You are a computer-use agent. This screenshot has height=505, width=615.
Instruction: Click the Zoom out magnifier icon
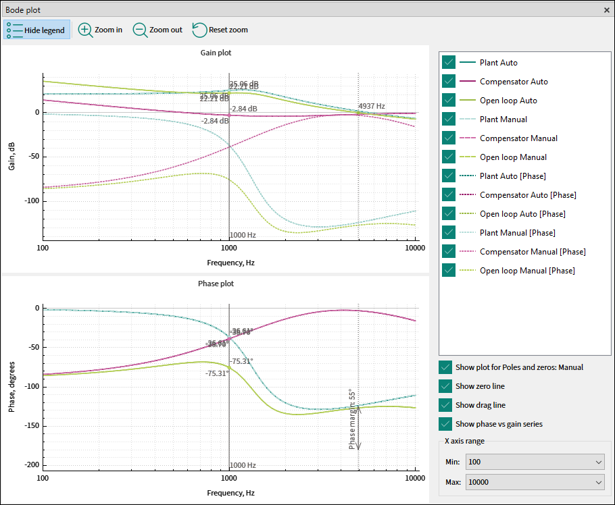pos(140,30)
